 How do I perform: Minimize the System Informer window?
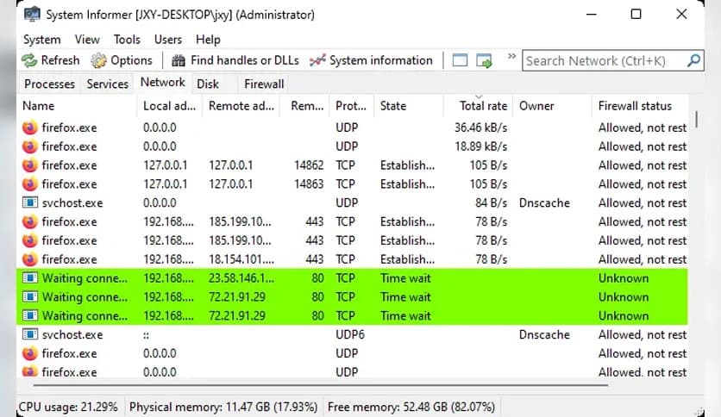(x=592, y=15)
